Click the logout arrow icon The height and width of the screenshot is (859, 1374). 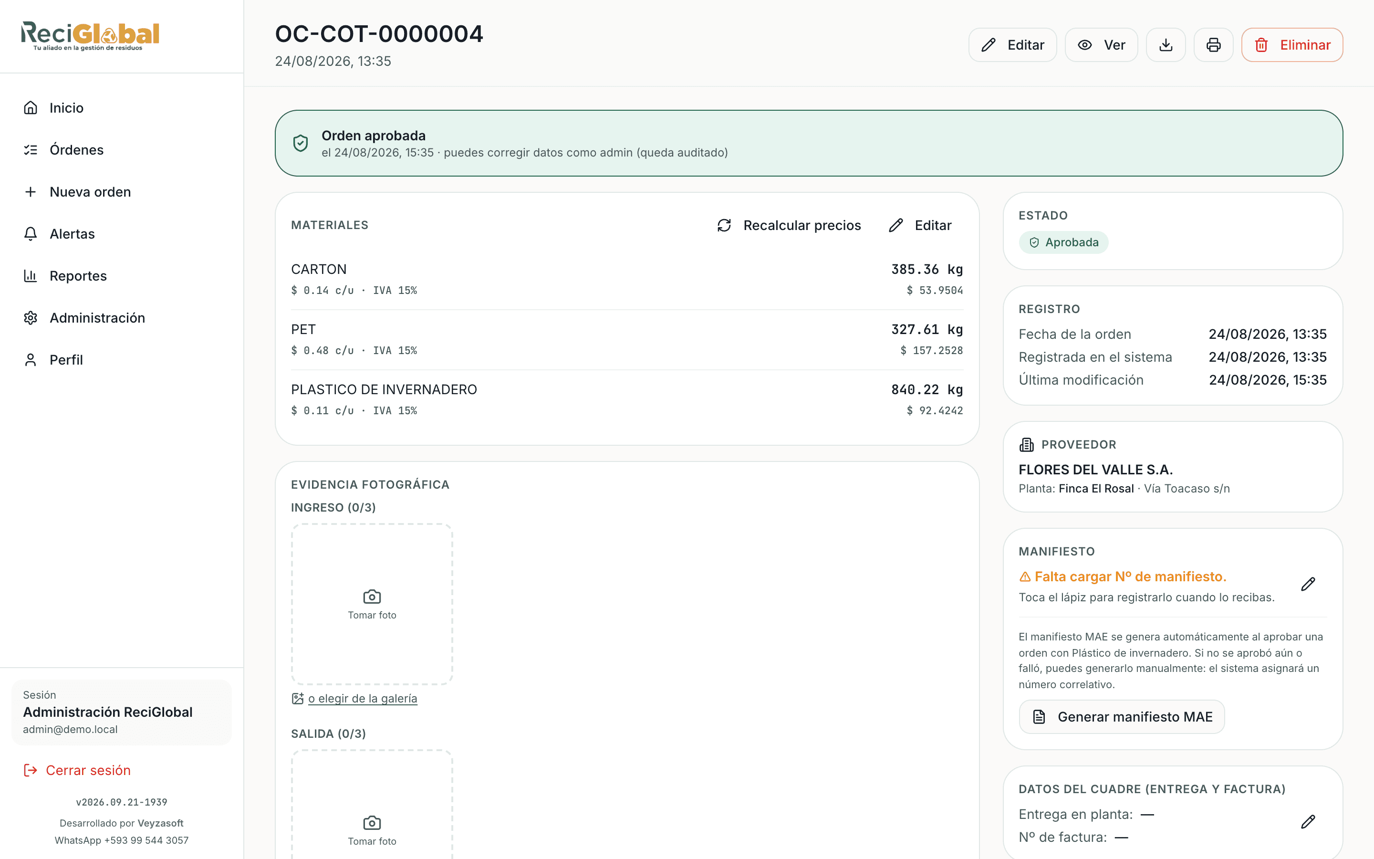click(x=31, y=770)
